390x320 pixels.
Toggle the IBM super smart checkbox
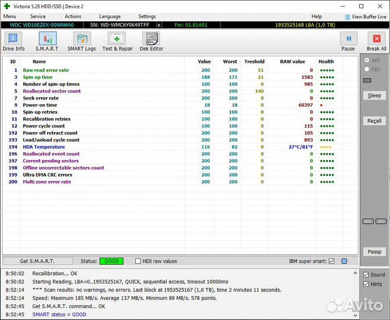331,261
